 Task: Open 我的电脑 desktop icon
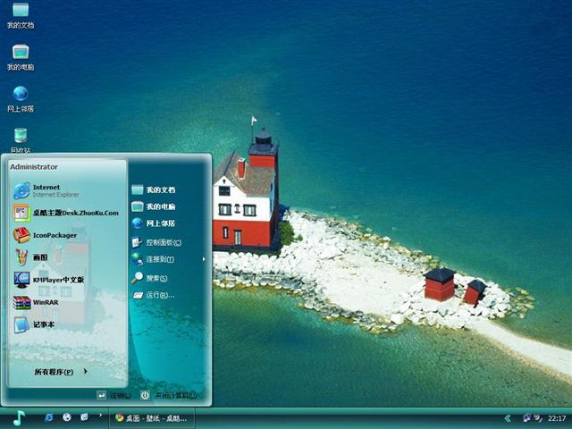(x=21, y=57)
